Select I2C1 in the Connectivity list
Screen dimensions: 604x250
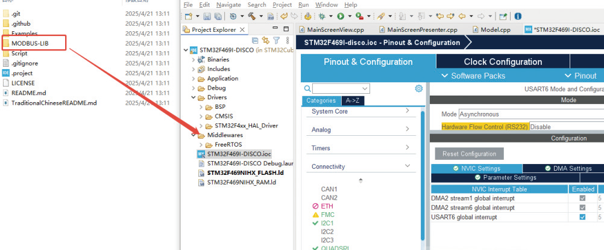click(327, 223)
